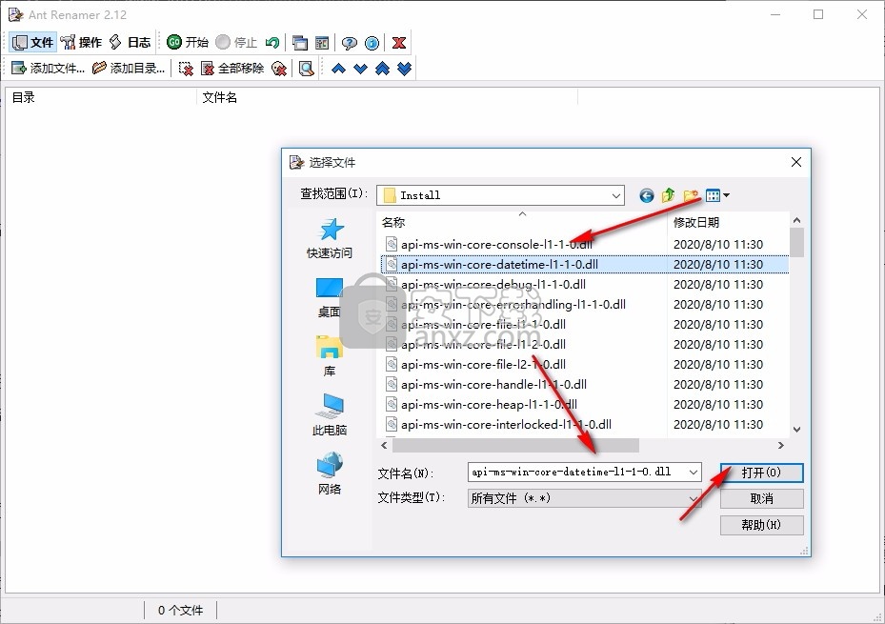The height and width of the screenshot is (624, 885).
Task: Select 快速访问 (Quick access) in sidebar
Action: (330, 238)
